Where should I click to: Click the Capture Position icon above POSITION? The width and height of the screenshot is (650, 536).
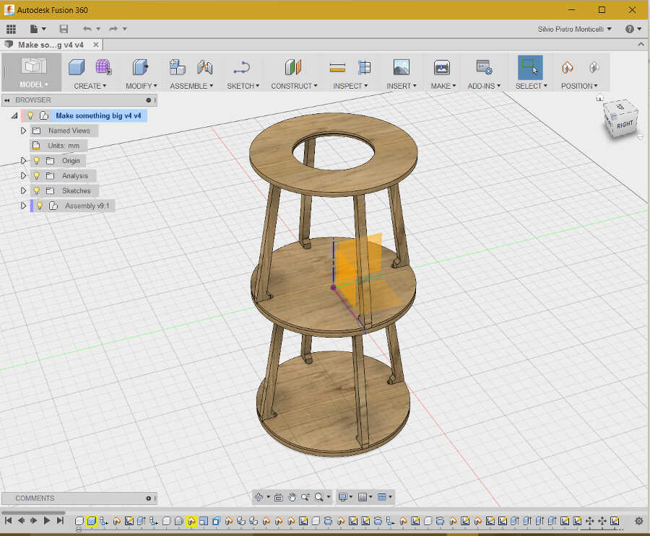(x=568, y=67)
